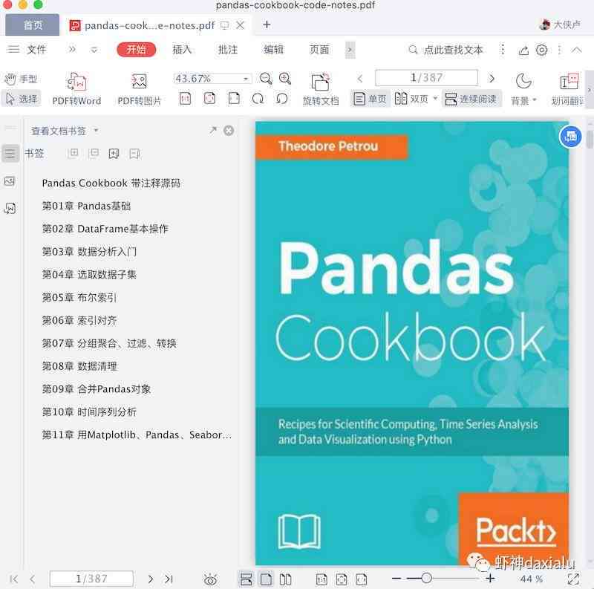
Task: Toggle continuous reading (连续阅读)
Action: point(471,100)
